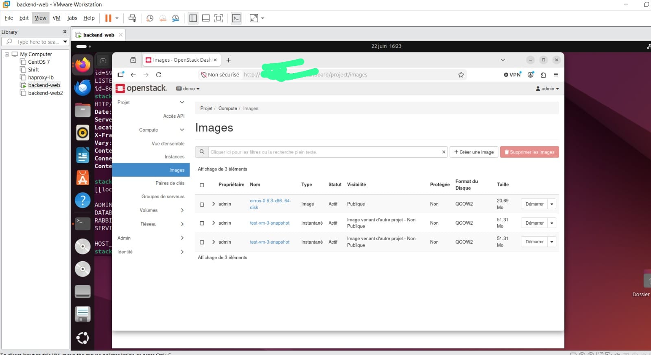Click the search magnifier icon in images filter
The width and height of the screenshot is (651, 355).
(x=202, y=152)
